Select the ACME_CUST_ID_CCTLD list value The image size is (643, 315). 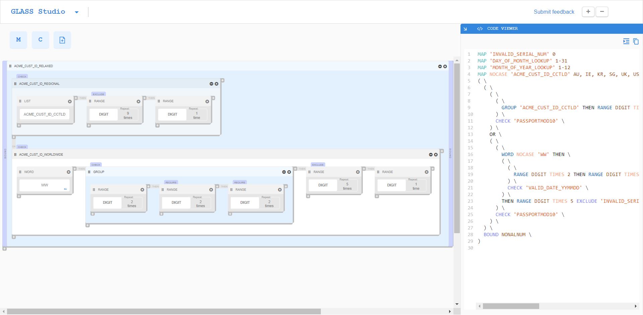[x=45, y=114]
